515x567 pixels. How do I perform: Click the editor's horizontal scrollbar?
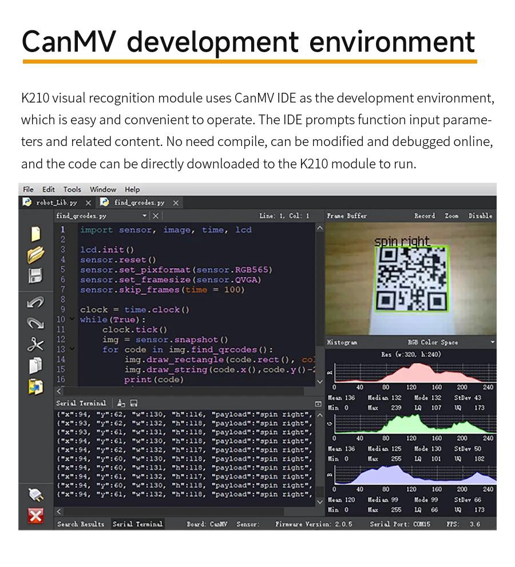(x=183, y=391)
